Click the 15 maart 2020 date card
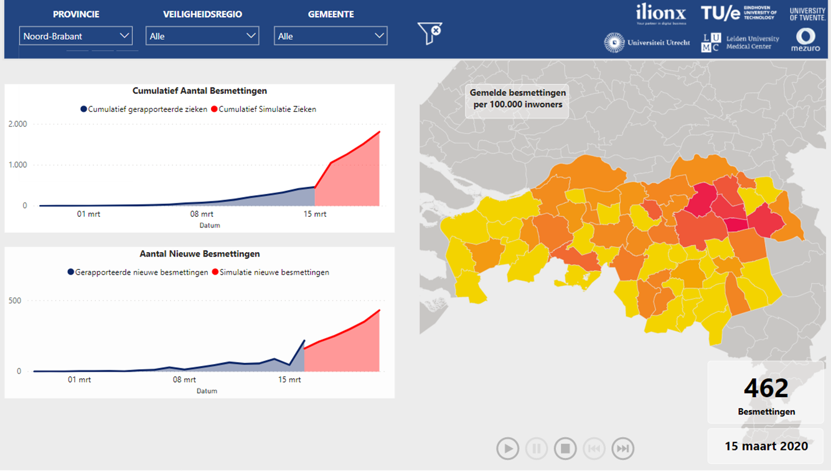Image resolution: width=831 pixels, height=471 pixels. 766,446
